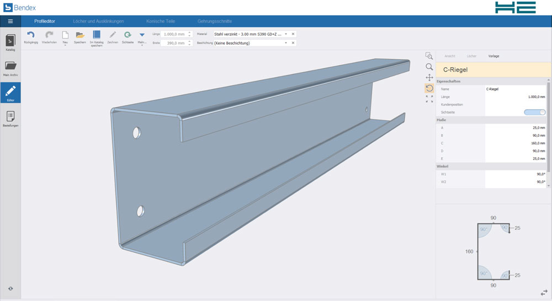Save profile with Im Katalog speichern
The image size is (552, 301).
[x=97, y=35]
